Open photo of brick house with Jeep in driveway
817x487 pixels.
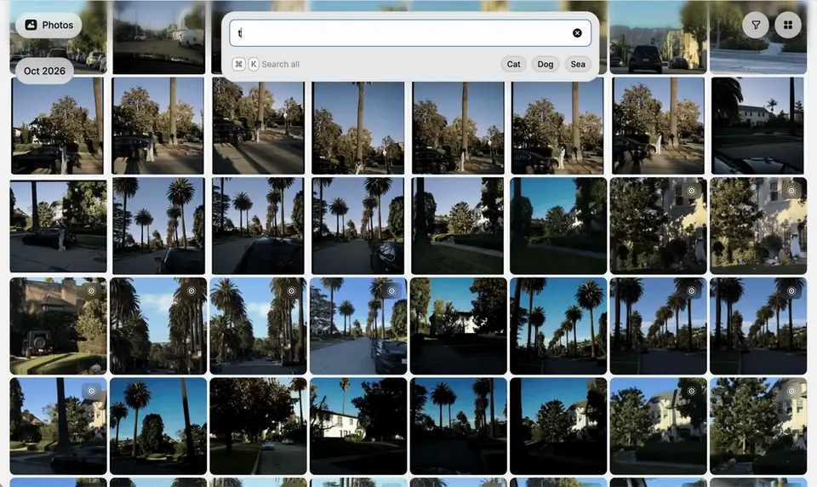(x=59, y=326)
